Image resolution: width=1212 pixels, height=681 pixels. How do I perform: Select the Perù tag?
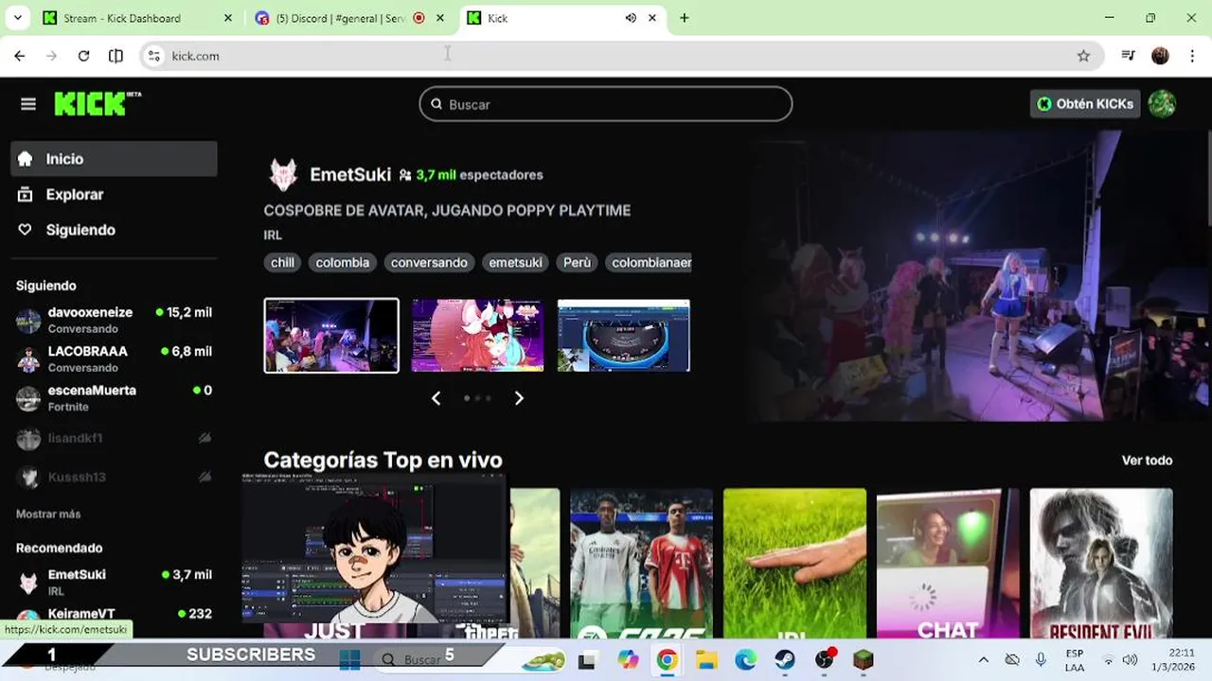(577, 263)
